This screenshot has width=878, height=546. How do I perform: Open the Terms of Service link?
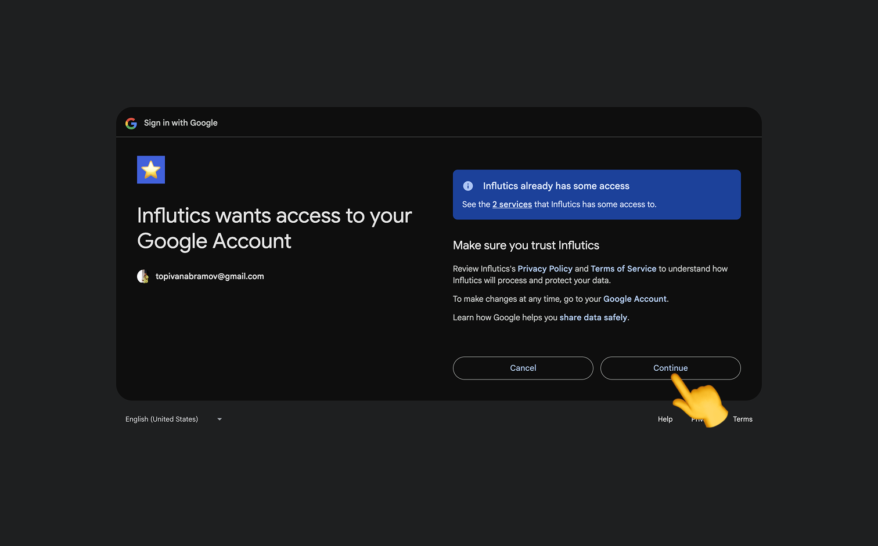coord(623,269)
